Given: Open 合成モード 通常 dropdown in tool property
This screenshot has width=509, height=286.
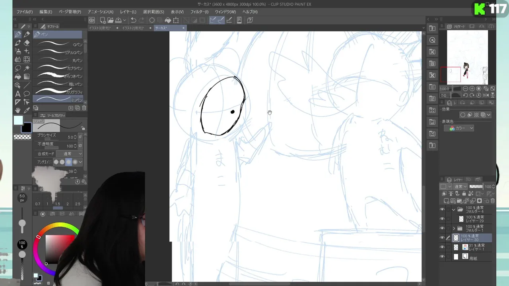Looking at the screenshot, I should pyautogui.click(x=70, y=154).
